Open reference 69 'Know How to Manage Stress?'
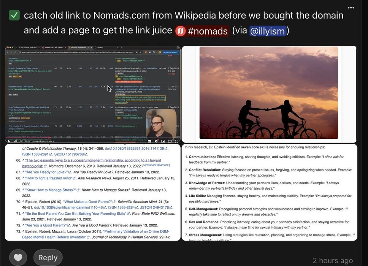 pyautogui.click(x=51, y=190)
